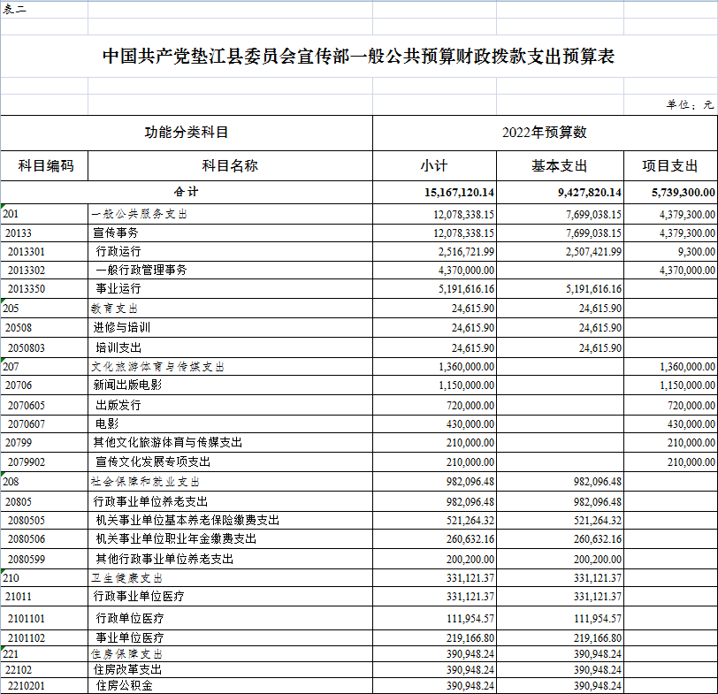Select the 培训支出 cell
Image resolution: width=718 pixels, height=694 pixels.
(x=230, y=348)
